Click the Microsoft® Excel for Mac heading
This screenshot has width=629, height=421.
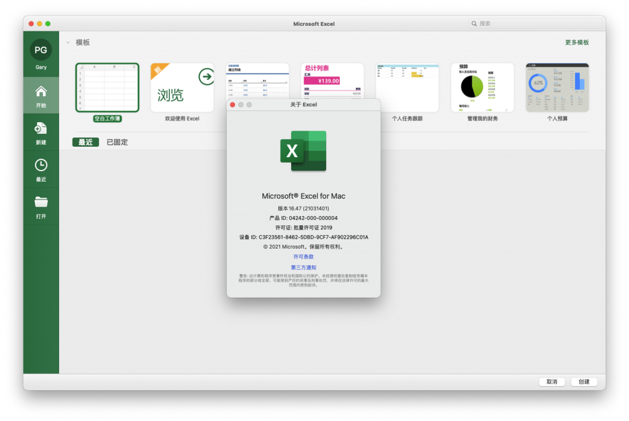coord(303,196)
